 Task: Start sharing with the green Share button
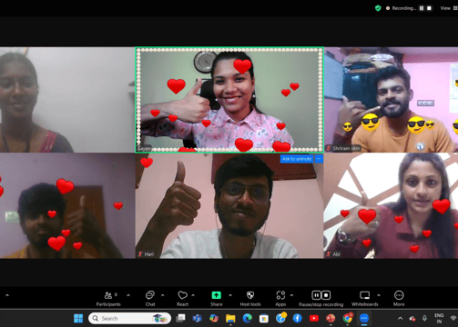217,299
